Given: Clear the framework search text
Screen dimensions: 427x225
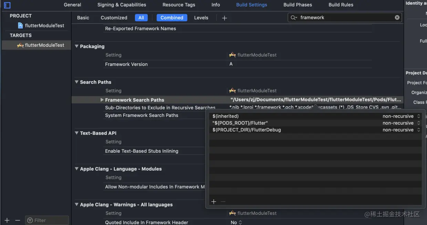Looking at the screenshot, I should click(397, 18).
